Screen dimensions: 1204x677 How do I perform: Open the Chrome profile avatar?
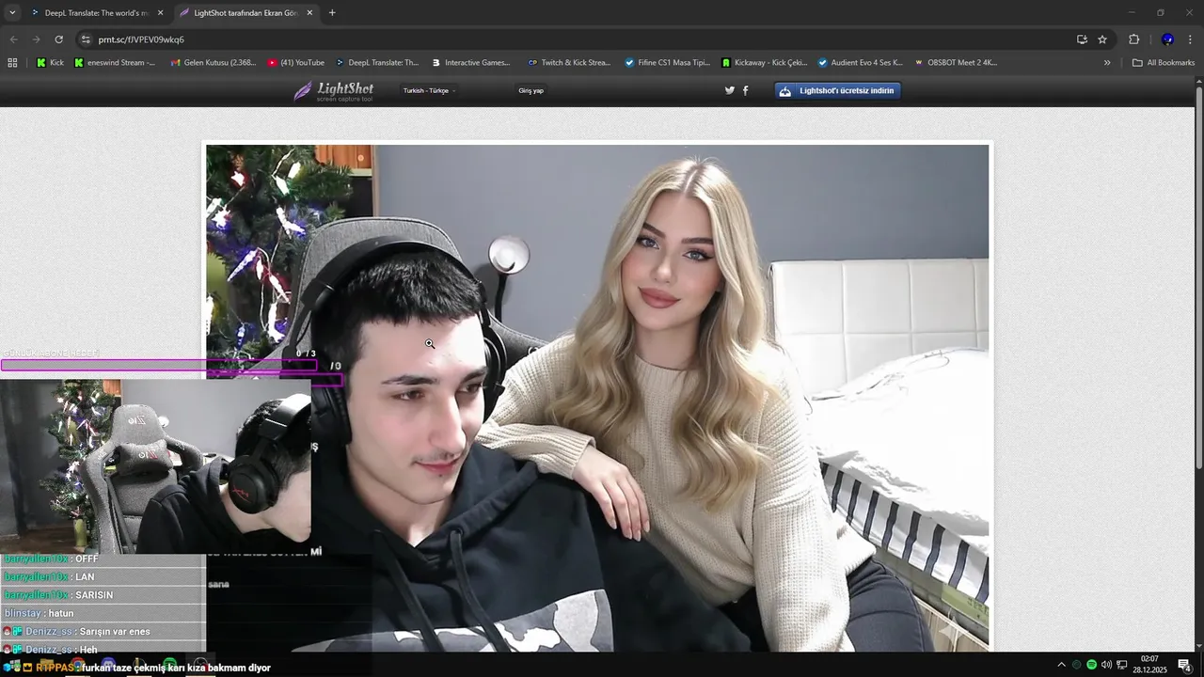(x=1167, y=39)
